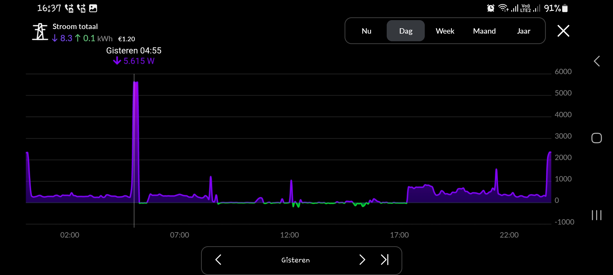The image size is (613, 275).
Task: Show the Jaar view
Action: (x=524, y=31)
